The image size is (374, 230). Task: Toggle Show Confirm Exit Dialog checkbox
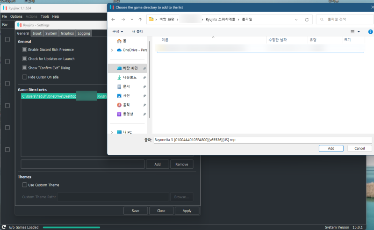pos(25,68)
